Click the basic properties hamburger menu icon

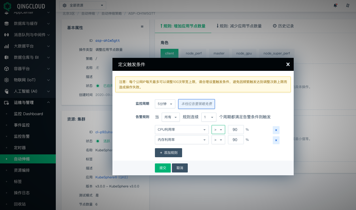pos(142,27)
